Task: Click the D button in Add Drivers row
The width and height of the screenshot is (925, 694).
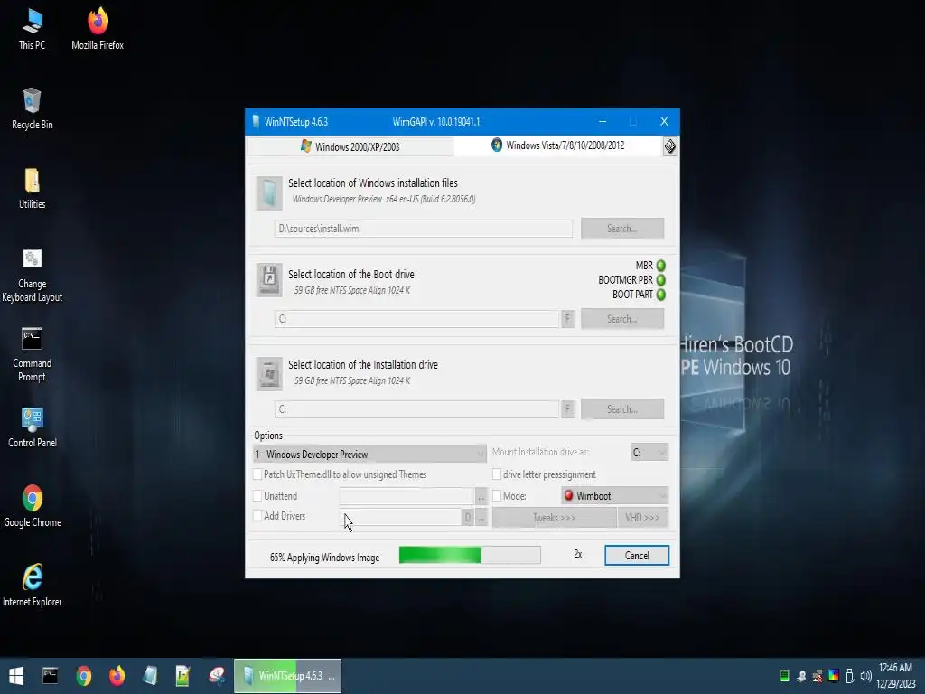Action: click(x=467, y=518)
